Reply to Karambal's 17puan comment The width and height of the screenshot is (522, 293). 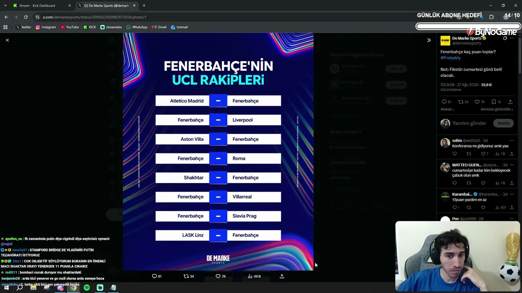[x=455, y=208]
